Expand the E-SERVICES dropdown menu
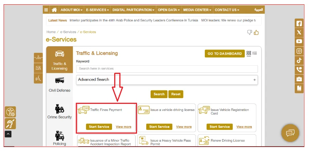Screen dimensions: 309x152 click(x=97, y=10)
